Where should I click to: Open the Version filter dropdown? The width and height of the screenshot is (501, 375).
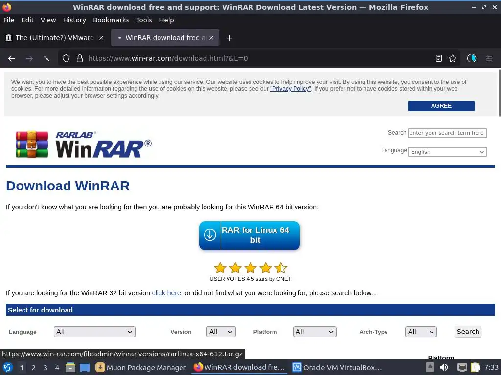221,332
